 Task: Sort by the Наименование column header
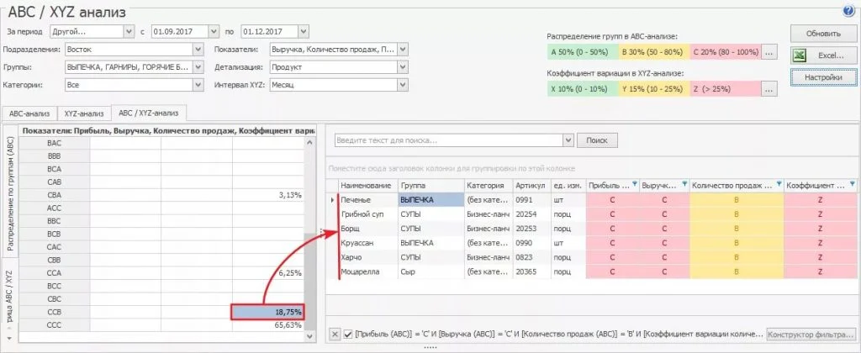click(368, 186)
